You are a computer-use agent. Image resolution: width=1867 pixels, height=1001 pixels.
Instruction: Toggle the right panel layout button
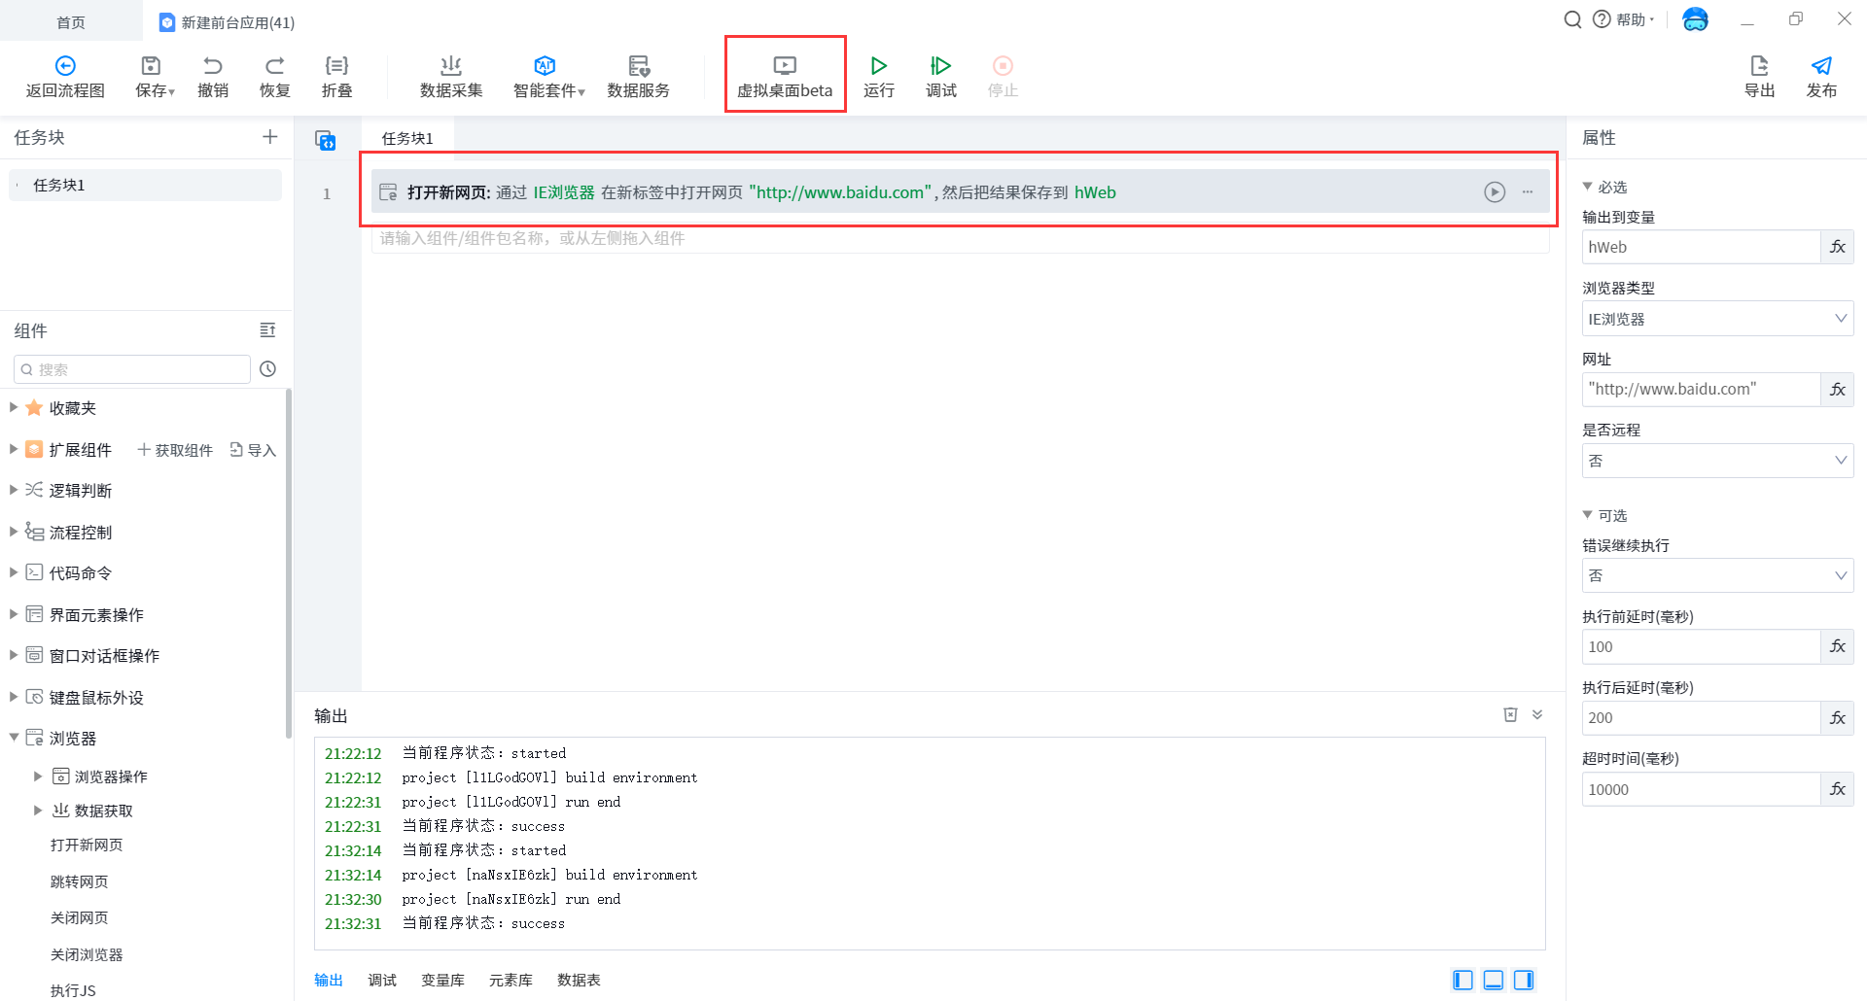[x=1524, y=980]
